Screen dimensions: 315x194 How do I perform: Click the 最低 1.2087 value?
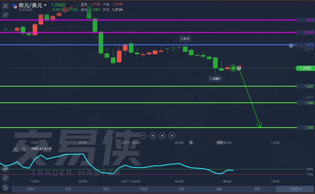tap(95, 9)
